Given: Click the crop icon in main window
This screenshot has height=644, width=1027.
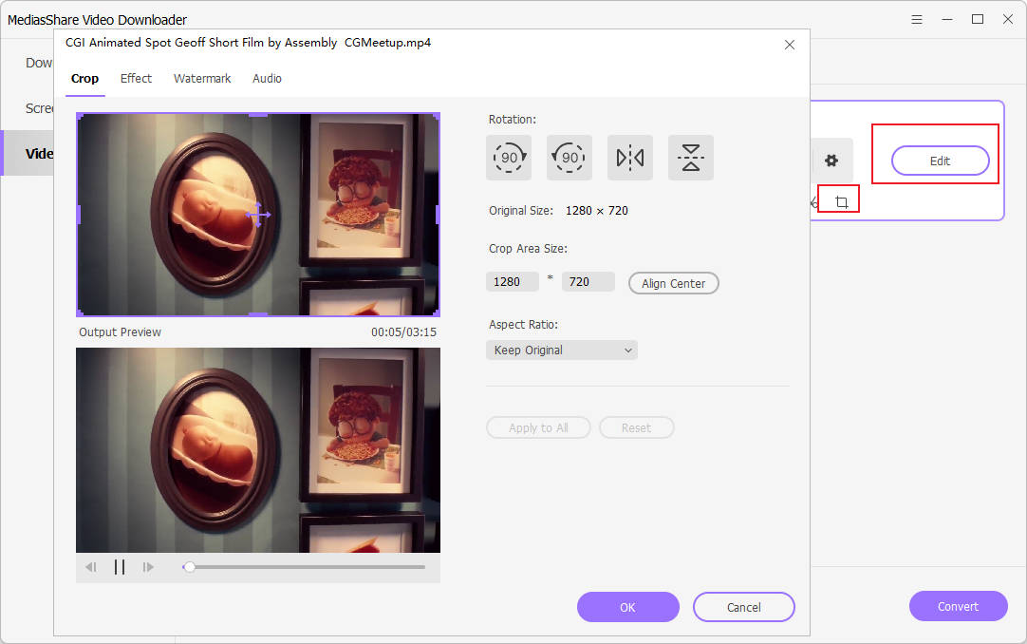Looking at the screenshot, I should tap(842, 201).
